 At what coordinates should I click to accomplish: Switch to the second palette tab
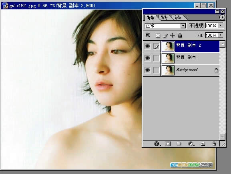(x=164, y=18)
